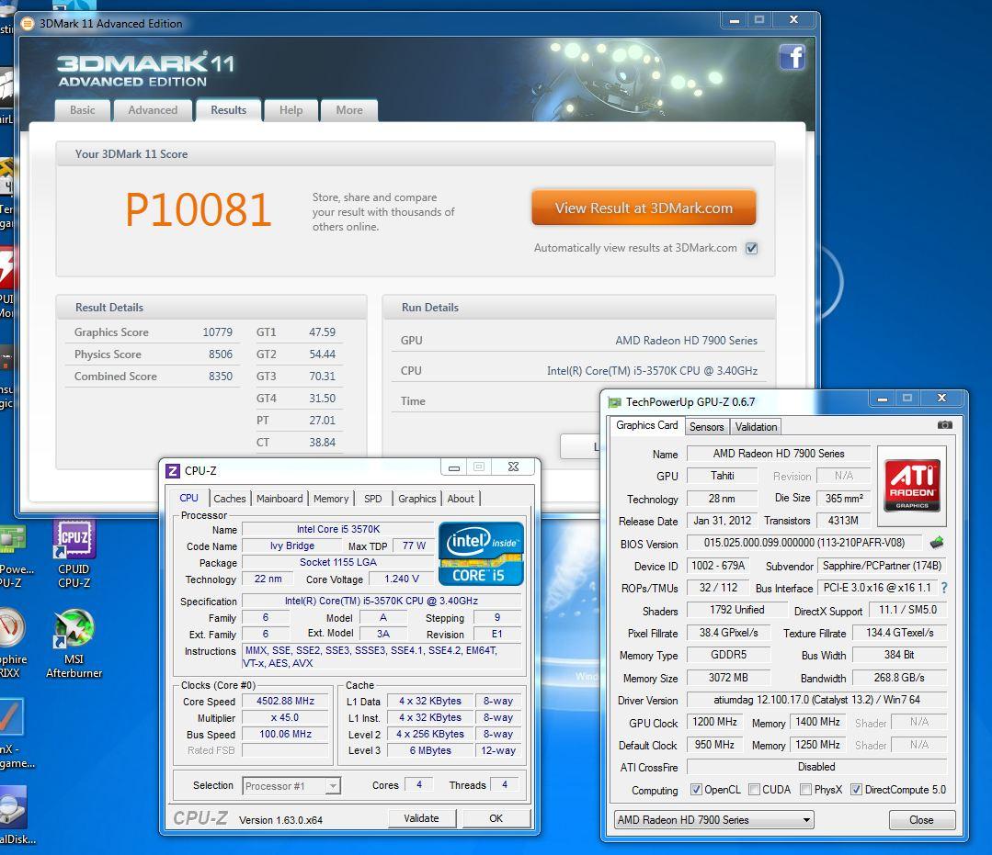
Task: Open the Graphics tab in CPU-Z
Action: (416, 499)
